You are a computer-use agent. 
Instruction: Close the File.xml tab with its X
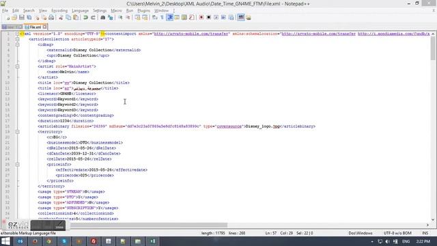pos(44,27)
